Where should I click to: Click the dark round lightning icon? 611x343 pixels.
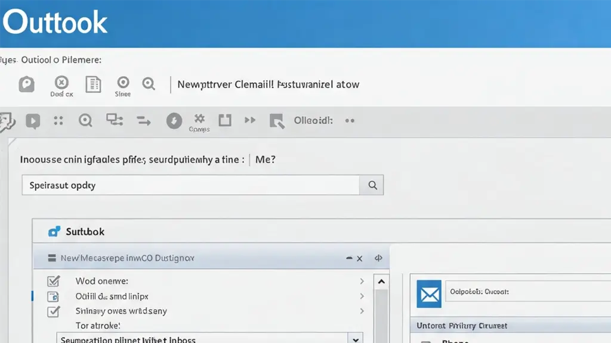coord(174,121)
